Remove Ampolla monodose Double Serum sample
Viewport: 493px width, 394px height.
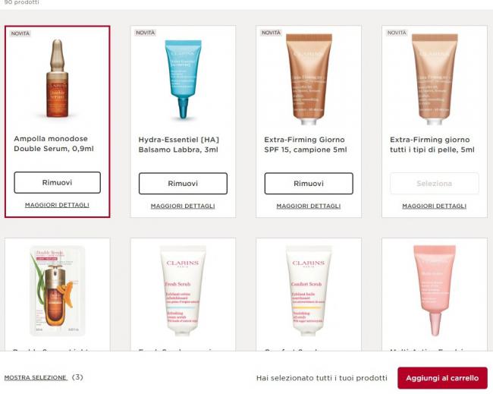[x=57, y=182]
